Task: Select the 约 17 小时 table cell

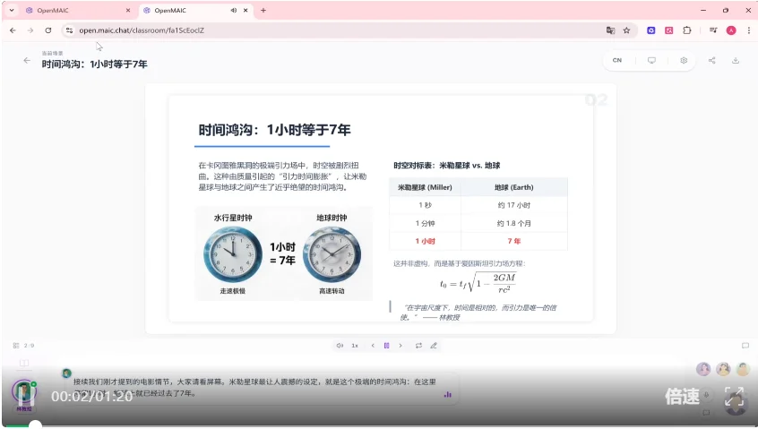Action: pos(514,205)
